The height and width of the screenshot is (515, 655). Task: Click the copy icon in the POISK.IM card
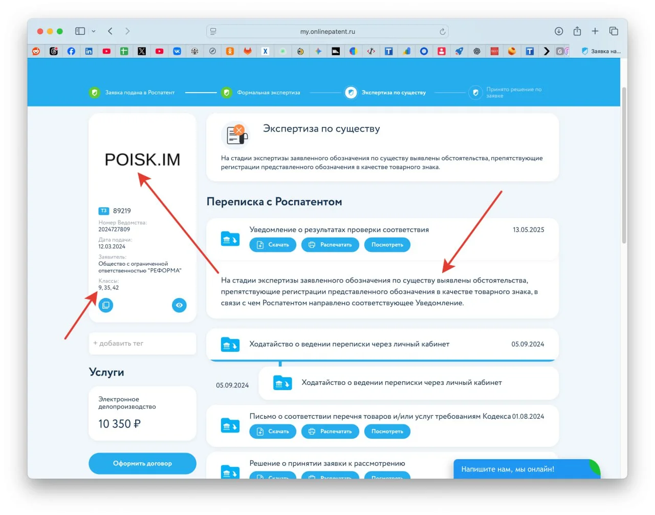[106, 306]
